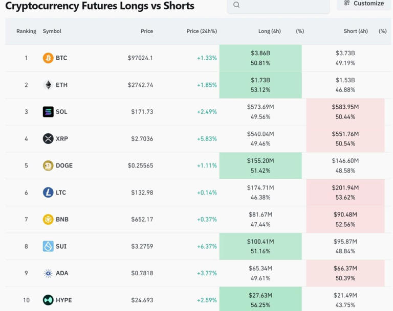Click the +0.14% LTC change value

(207, 193)
